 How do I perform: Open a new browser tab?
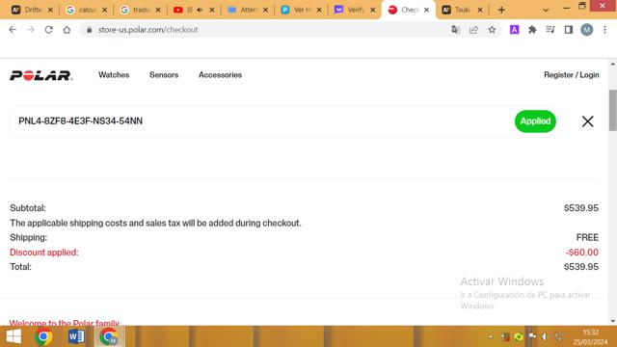501,10
